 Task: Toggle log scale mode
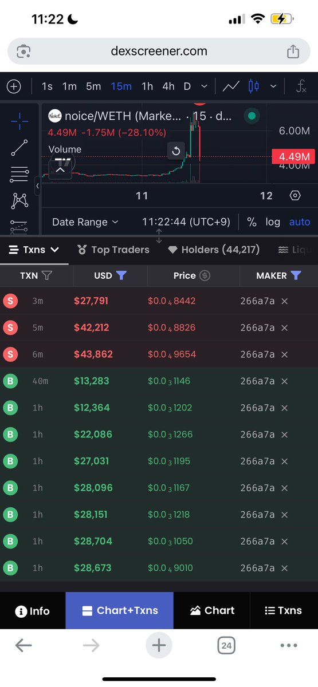[x=273, y=222]
